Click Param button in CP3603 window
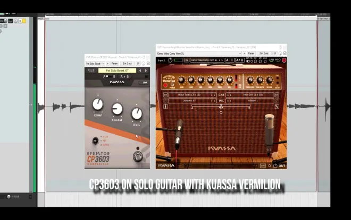Screen dimensions: 351x220 pos(114,64)
